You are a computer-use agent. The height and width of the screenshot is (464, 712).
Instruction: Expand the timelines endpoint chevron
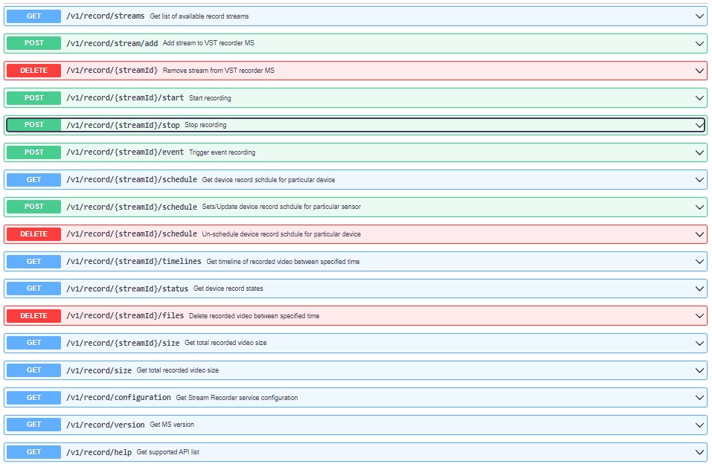[699, 262]
